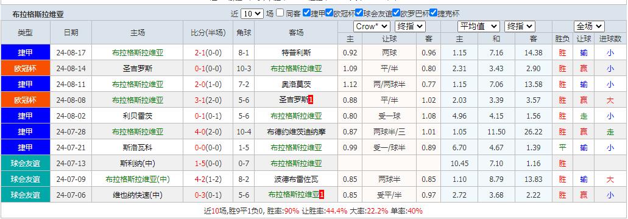Open the team 斯利纳(中)
The image size is (628, 219).
point(138,163)
